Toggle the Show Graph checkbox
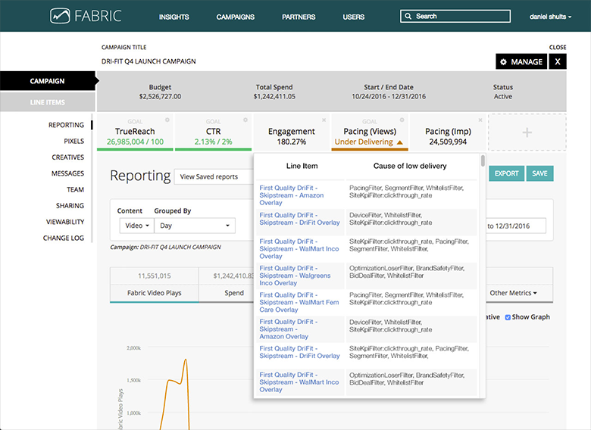The image size is (591, 430). pyautogui.click(x=508, y=317)
